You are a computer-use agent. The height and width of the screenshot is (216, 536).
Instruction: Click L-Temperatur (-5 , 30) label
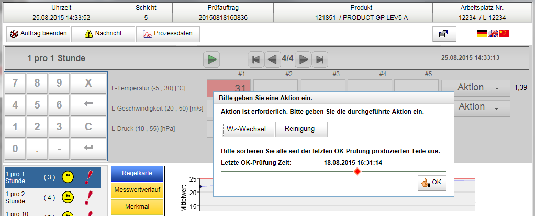(x=149, y=88)
